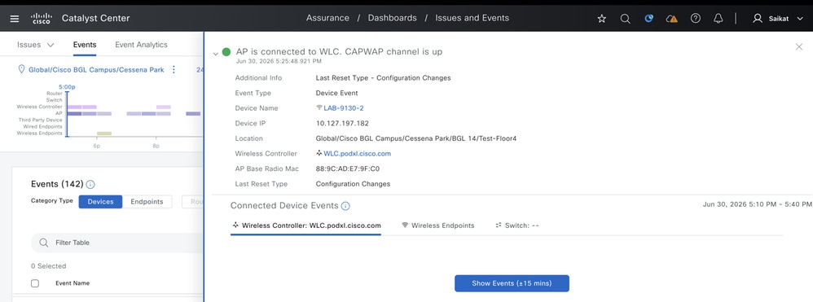Click the Catalyst Center title
The height and width of the screenshot is (302, 813).
(x=95, y=19)
